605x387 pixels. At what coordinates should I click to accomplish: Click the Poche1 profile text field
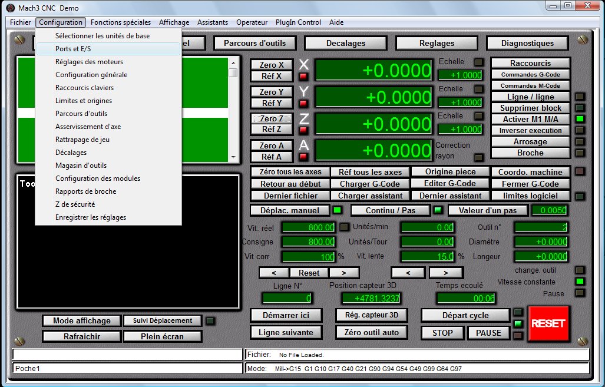click(127, 369)
